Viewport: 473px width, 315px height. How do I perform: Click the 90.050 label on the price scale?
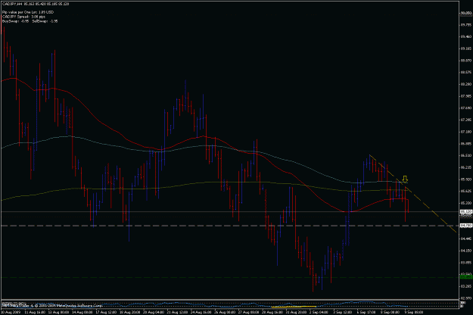pyautogui.click(x=466, y=13)
